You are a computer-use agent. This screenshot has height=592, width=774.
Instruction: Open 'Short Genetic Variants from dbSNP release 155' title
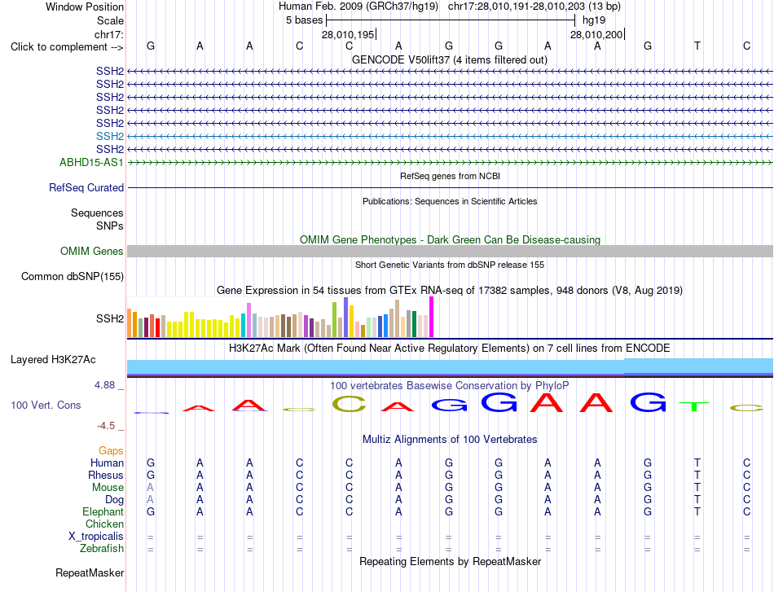pos(450,265)
